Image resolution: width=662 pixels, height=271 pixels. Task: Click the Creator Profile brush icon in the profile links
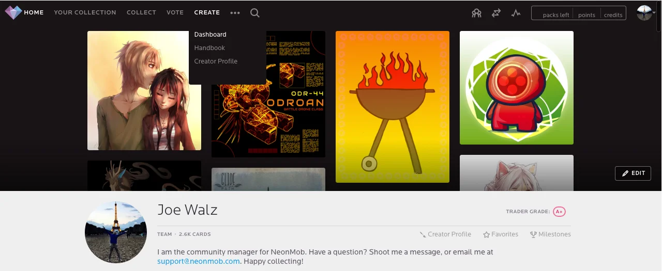[x=423, y=234]
